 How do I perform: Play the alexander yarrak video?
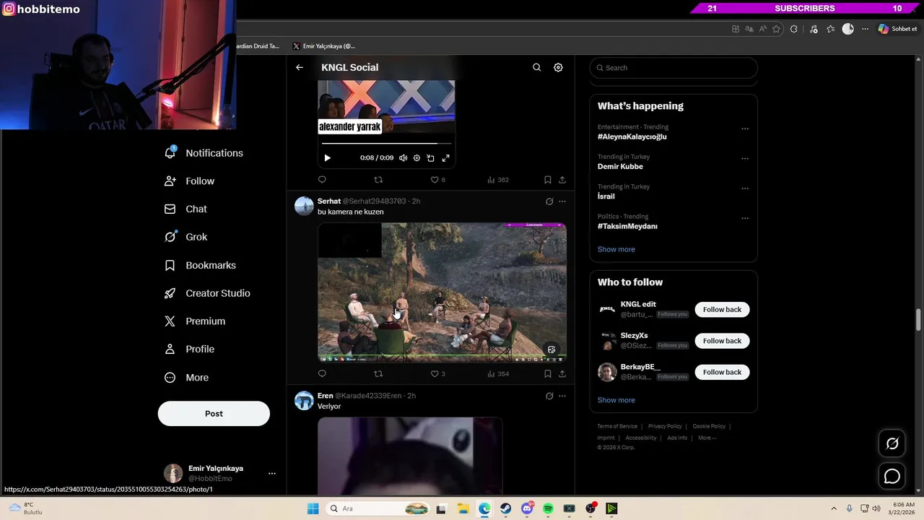coord(327,158)
